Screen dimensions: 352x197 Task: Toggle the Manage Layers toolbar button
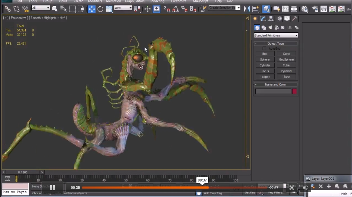point(266,9)
